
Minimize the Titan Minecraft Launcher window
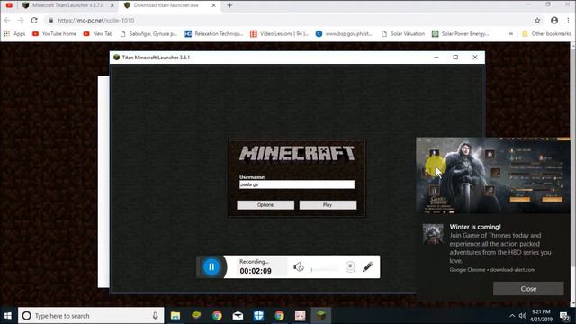pos(436,58)
